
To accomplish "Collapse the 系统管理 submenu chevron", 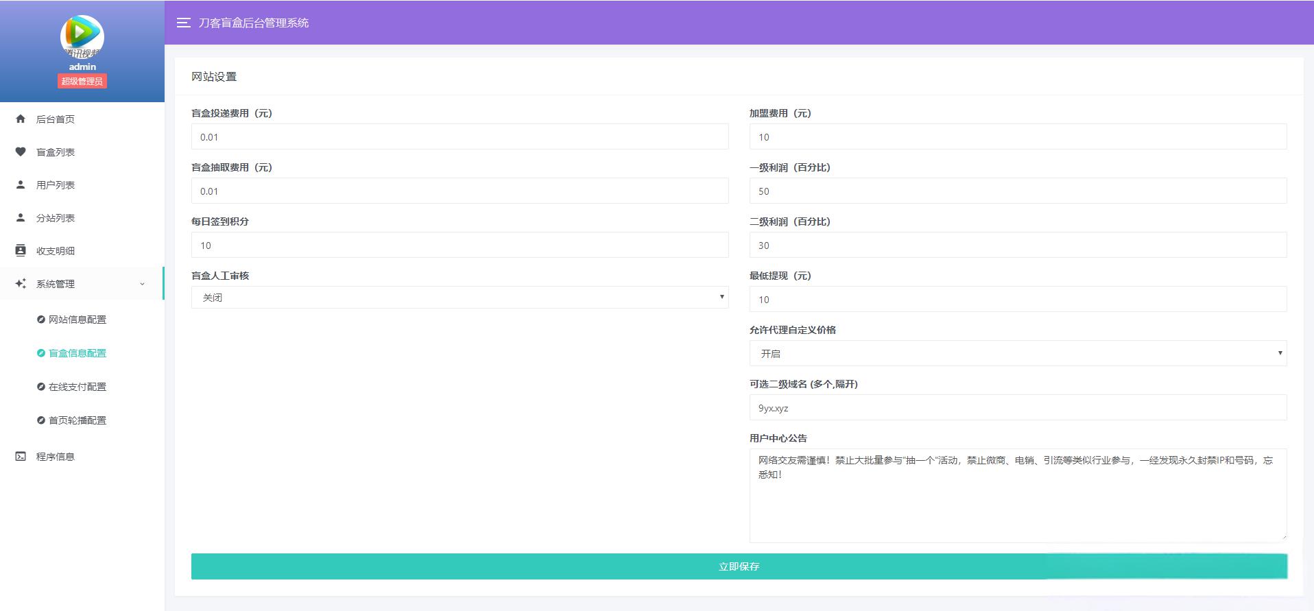I will click(142, 284).
